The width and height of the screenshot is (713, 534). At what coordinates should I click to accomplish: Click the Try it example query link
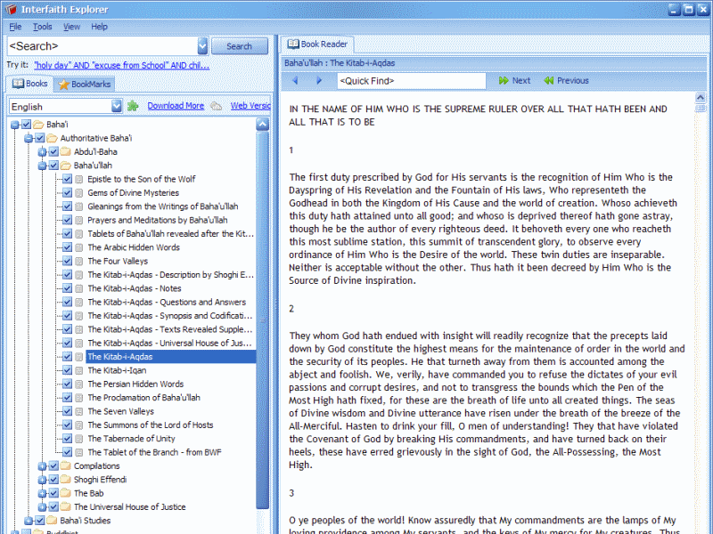point(122,65)
